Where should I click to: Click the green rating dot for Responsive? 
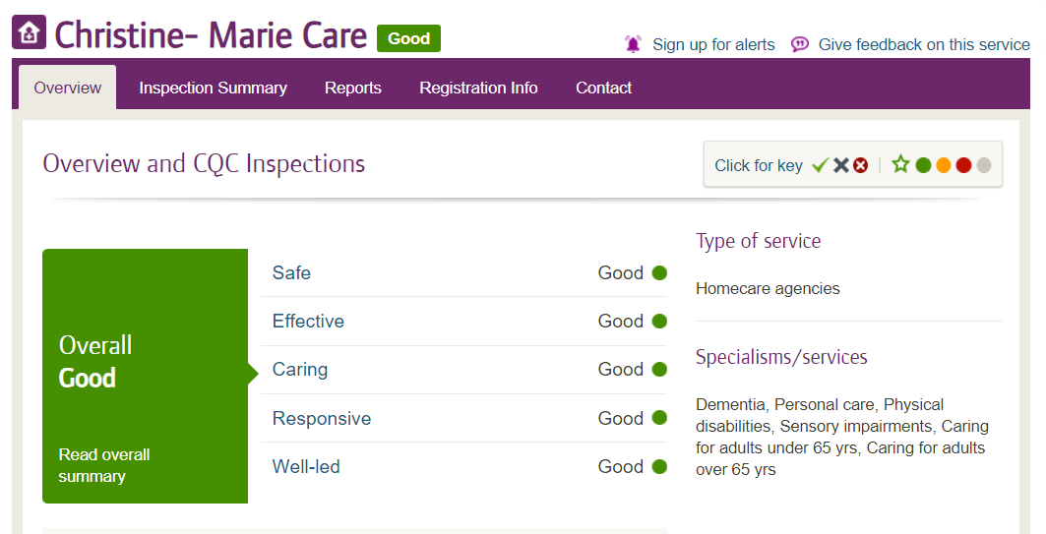click(659, 418)
